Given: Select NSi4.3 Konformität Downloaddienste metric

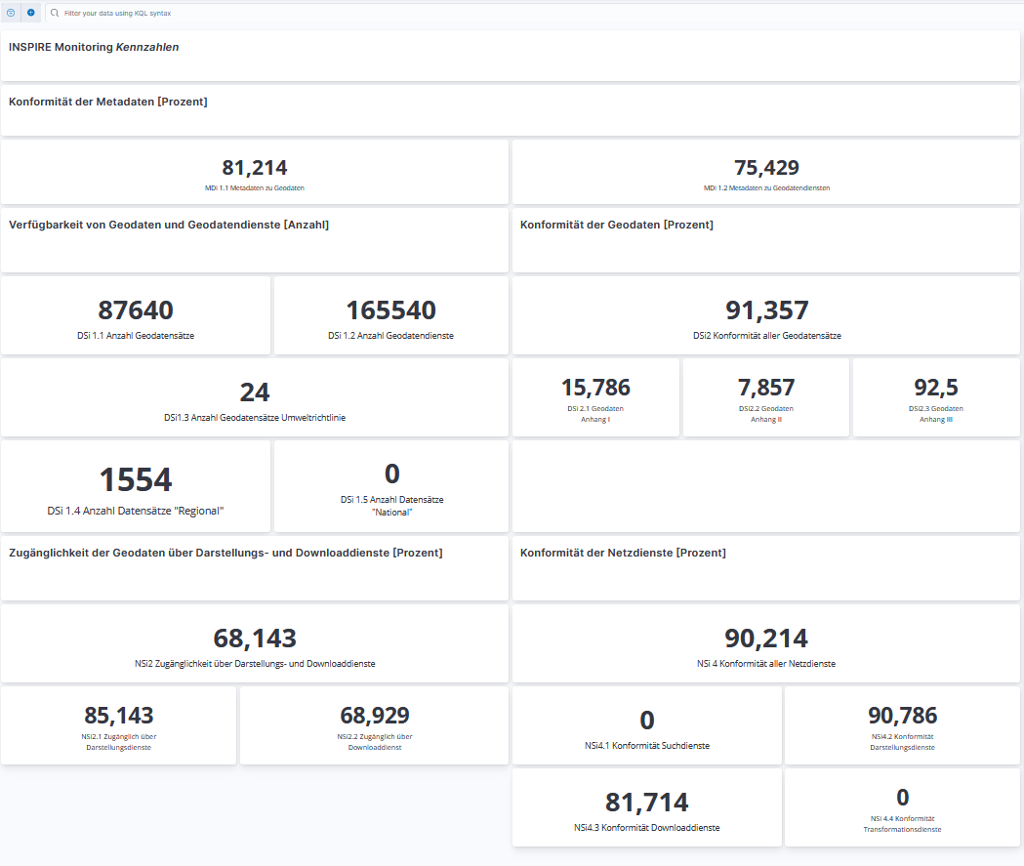Looking at the screenshot, I should coord(646,804).
